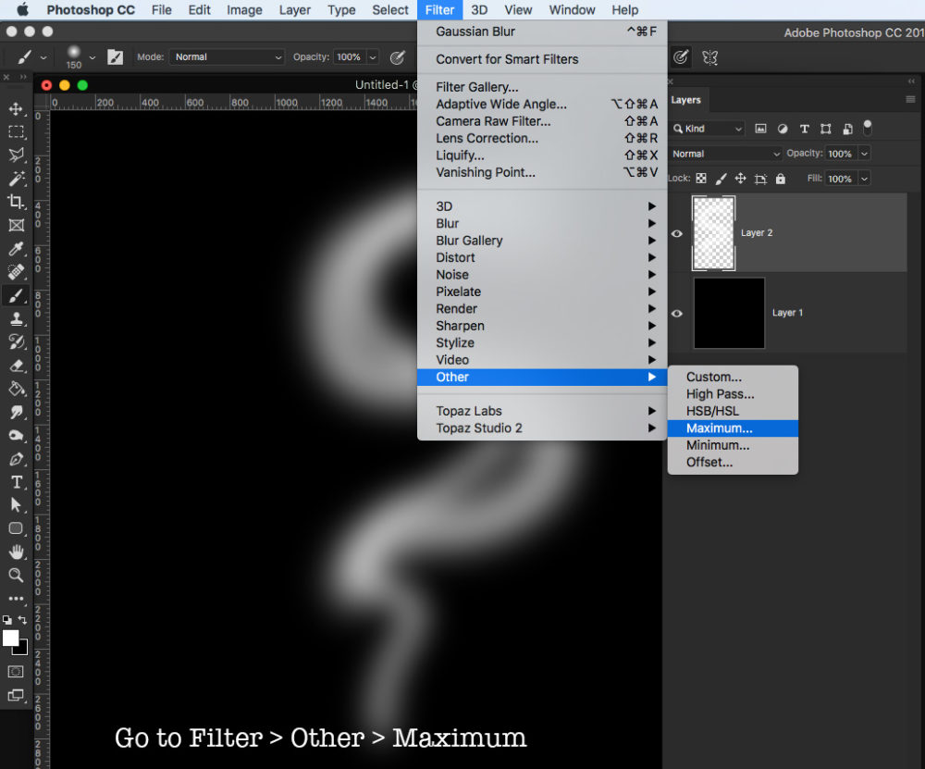Image resolution: width=925 pixels, height=769 pixels.
Task: Lock all layer attributes
Action: 781,179
